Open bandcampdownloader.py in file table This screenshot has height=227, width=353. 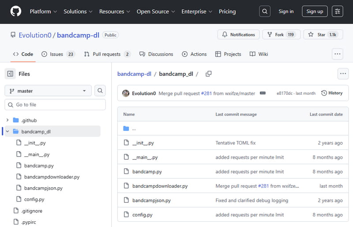[160, 186]
